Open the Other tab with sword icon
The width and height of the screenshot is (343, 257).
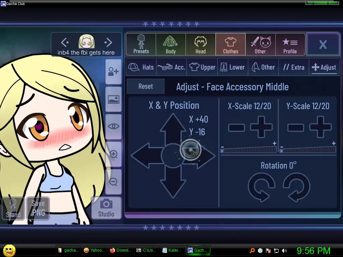[260, 45]
